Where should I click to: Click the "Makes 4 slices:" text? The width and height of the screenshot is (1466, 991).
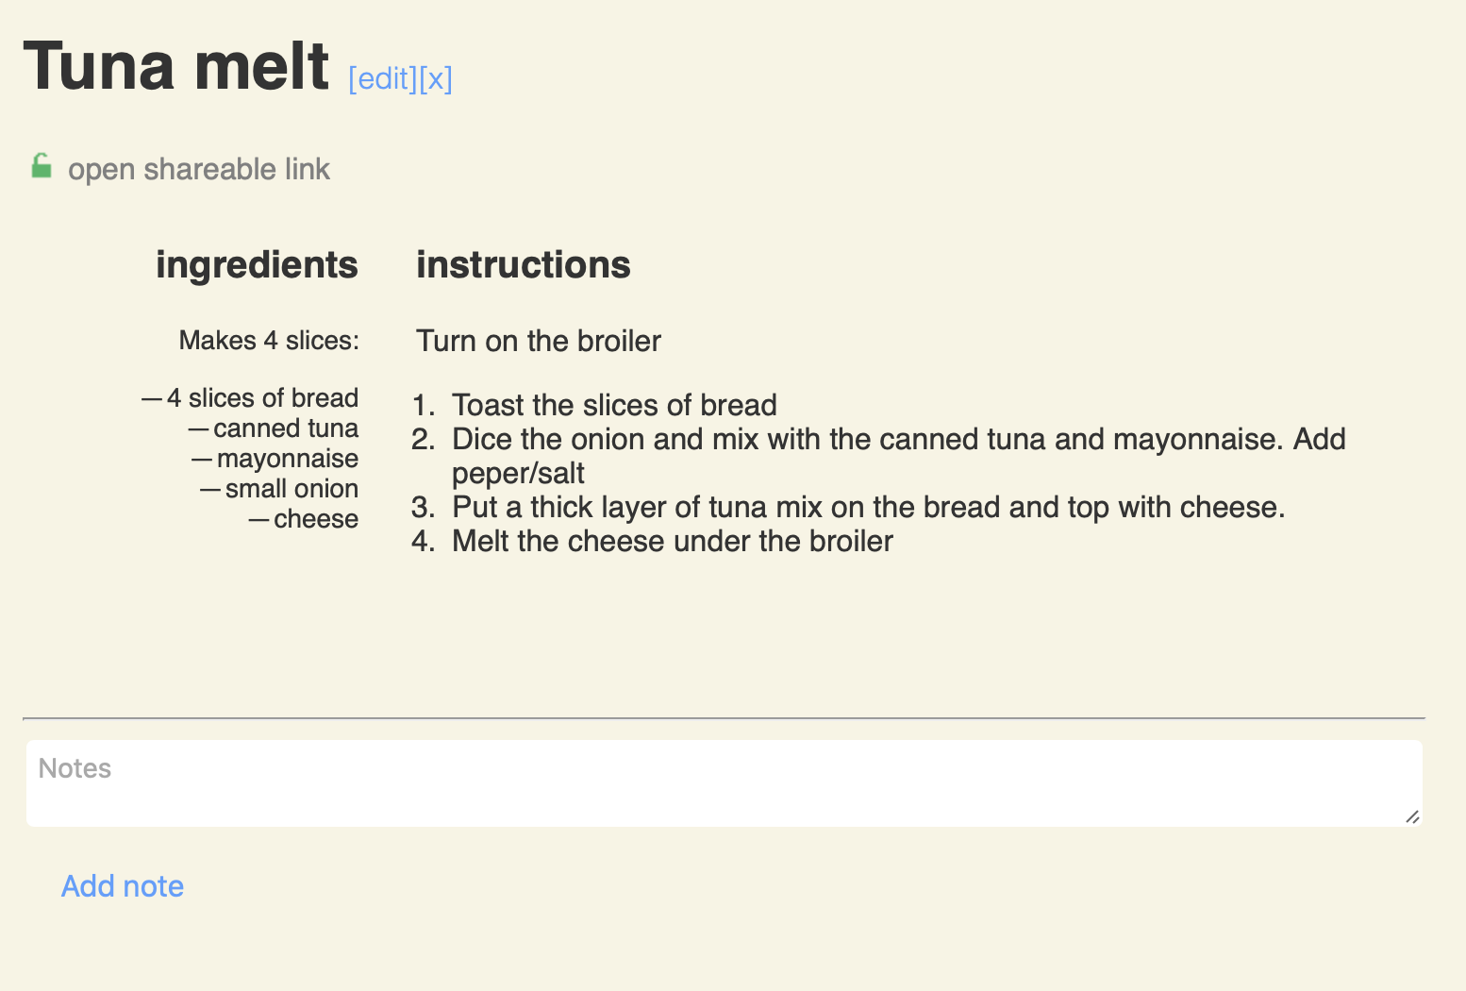[x=269, y=341]
